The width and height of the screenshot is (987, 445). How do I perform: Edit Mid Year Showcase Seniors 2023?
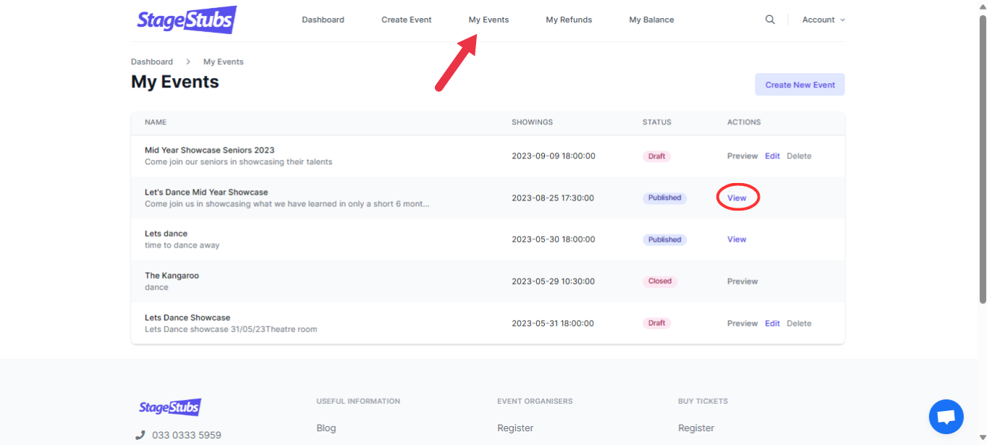pyautogui.click(x=772, y=156)
